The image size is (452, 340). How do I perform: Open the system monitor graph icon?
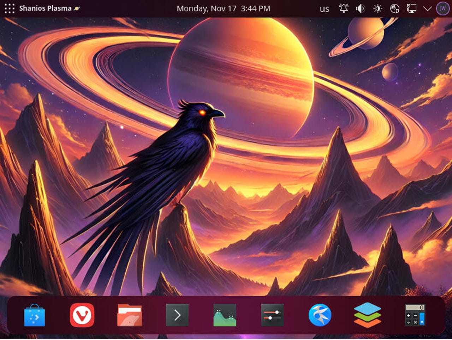pyautogui.click(x=225, y=315)
